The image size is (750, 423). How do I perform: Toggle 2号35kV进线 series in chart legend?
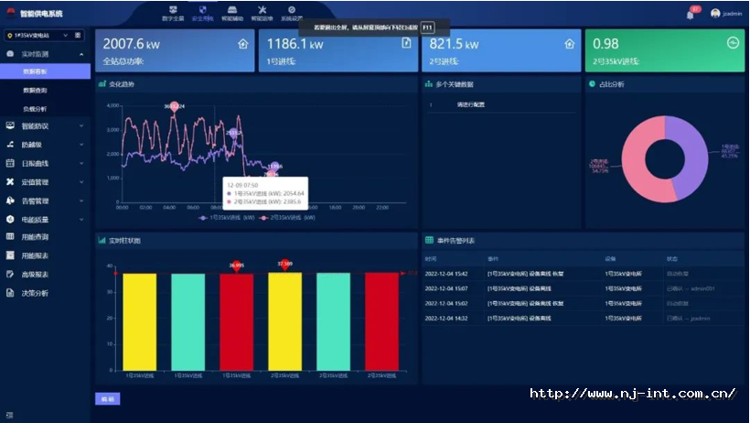290,218
